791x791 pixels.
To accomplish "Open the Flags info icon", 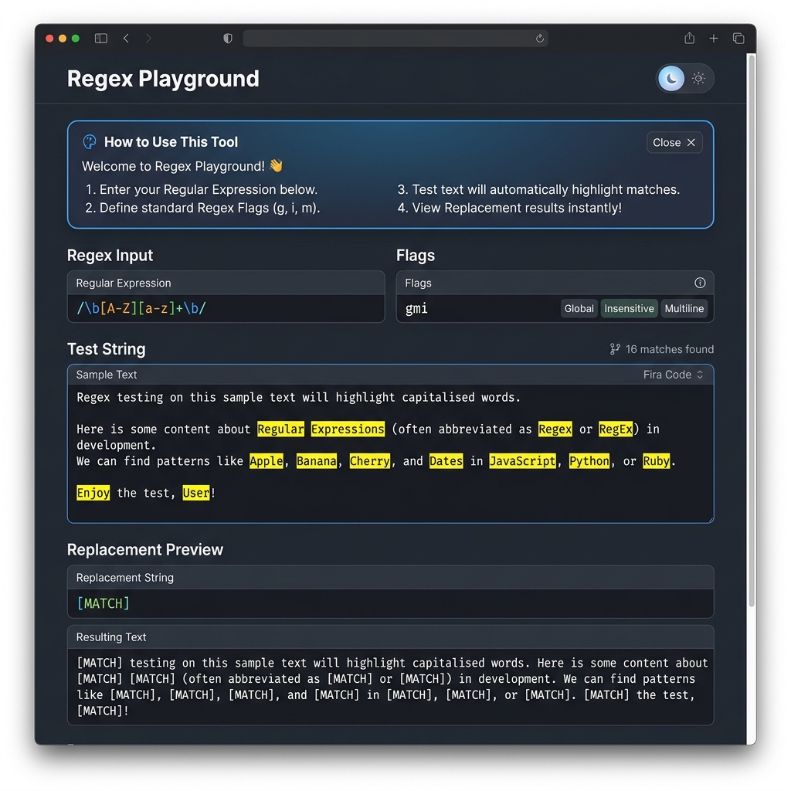I will tap(700, 283).
